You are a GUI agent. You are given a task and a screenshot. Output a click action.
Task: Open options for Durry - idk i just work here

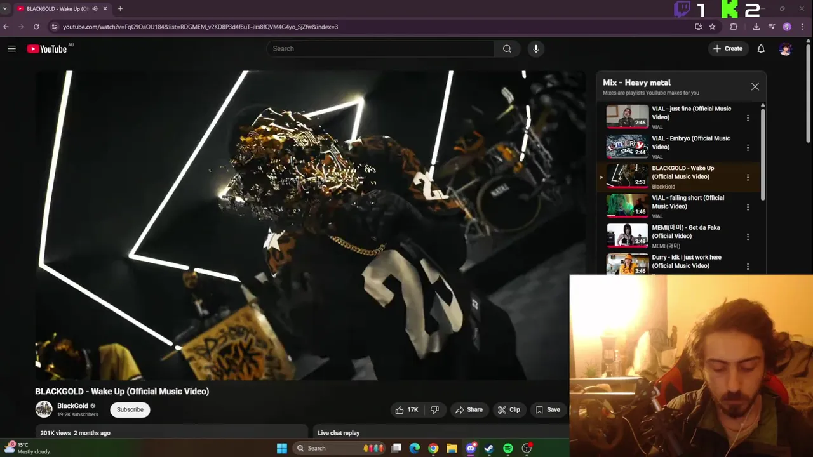748,267
